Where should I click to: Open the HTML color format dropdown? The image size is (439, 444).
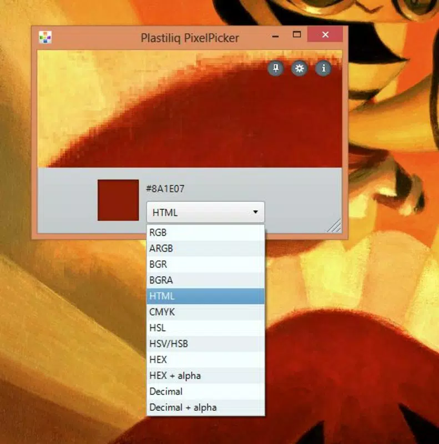tap(205, 212)
